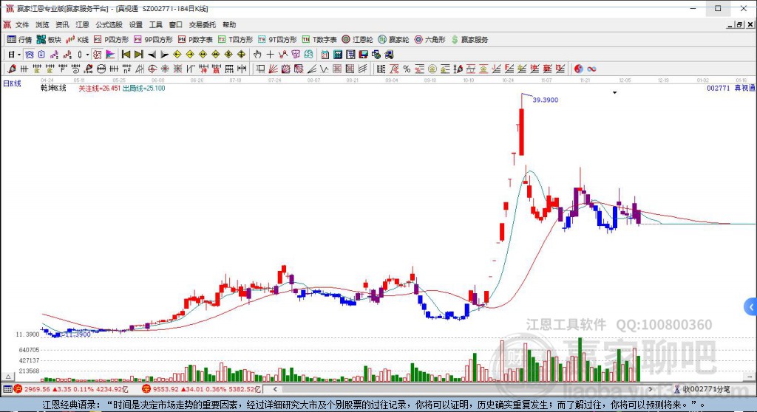Switch to the K线 chart view

point(78,40)
